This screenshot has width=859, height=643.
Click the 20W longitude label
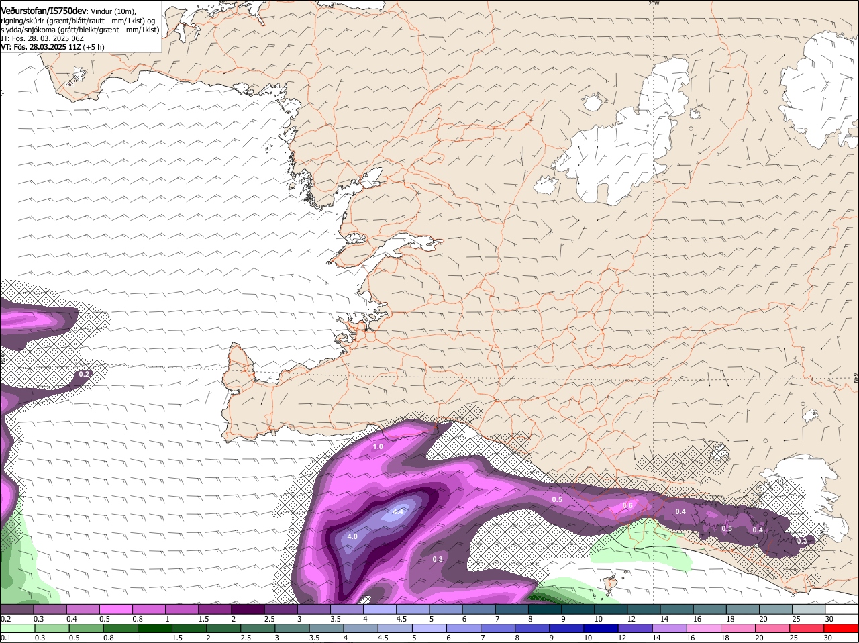click(654, 3)
